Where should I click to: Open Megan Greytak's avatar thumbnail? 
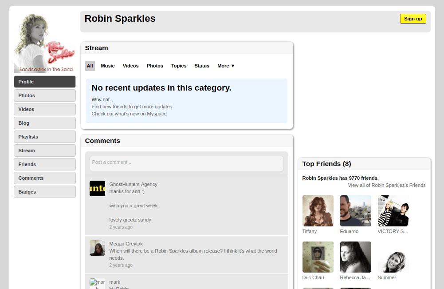pos(97,248)
